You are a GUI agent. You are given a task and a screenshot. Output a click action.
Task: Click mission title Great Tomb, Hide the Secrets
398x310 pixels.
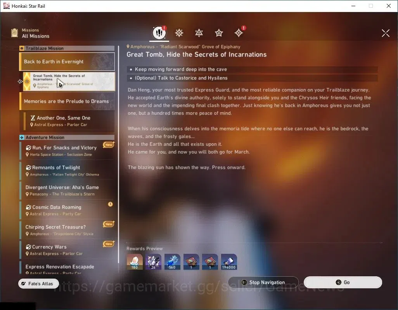tap(196, 55)
